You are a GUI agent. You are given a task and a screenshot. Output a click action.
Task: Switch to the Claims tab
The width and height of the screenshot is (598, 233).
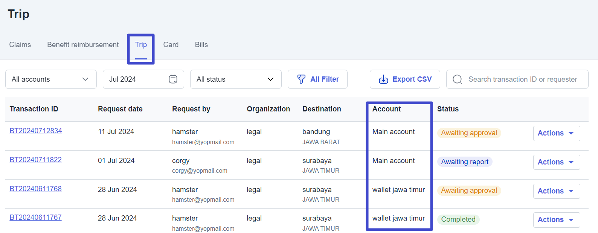pos(20,45)
